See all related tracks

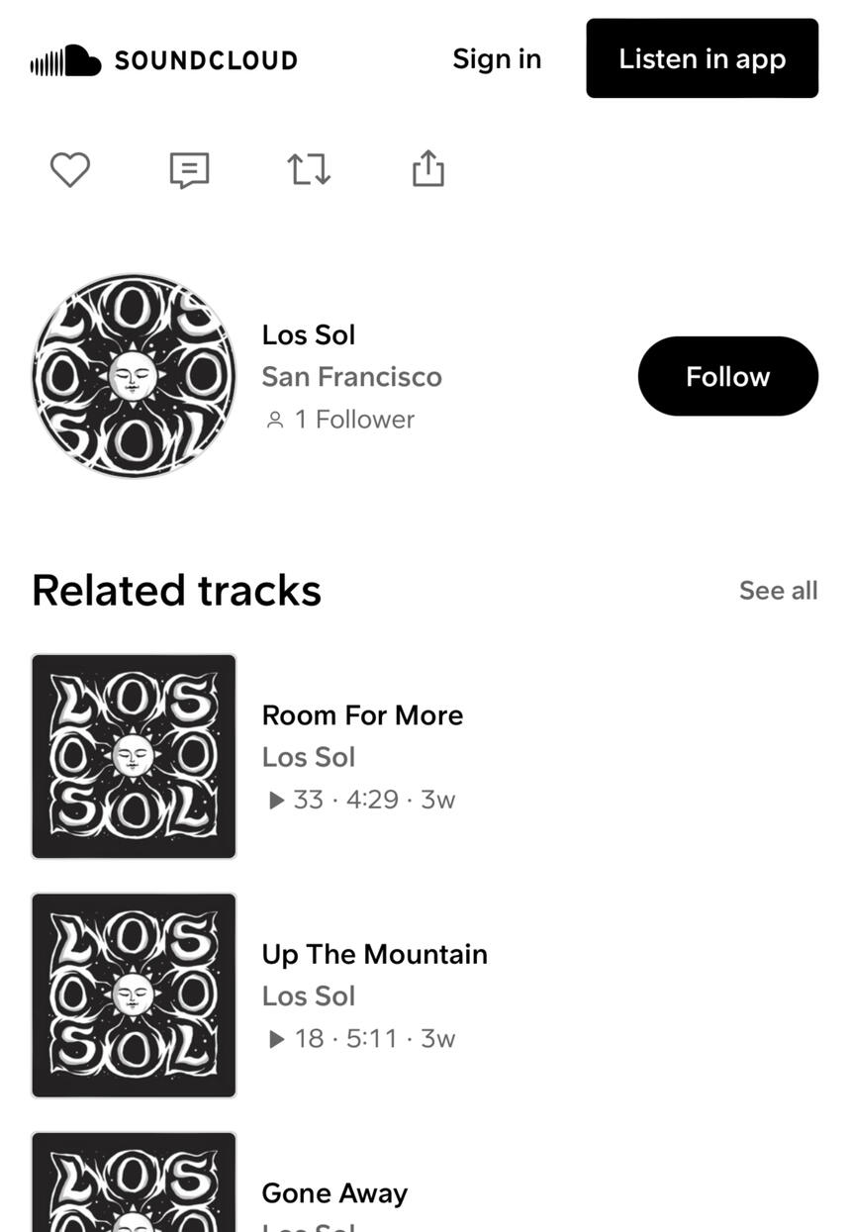pos(778,591)
